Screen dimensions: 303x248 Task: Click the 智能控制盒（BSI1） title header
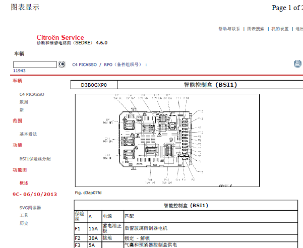pos(210,85)
